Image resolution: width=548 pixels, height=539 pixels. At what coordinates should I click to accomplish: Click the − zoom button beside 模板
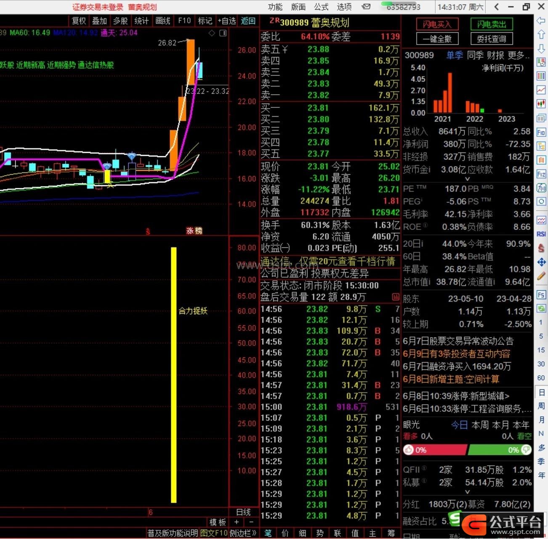[x=251, y=522]
